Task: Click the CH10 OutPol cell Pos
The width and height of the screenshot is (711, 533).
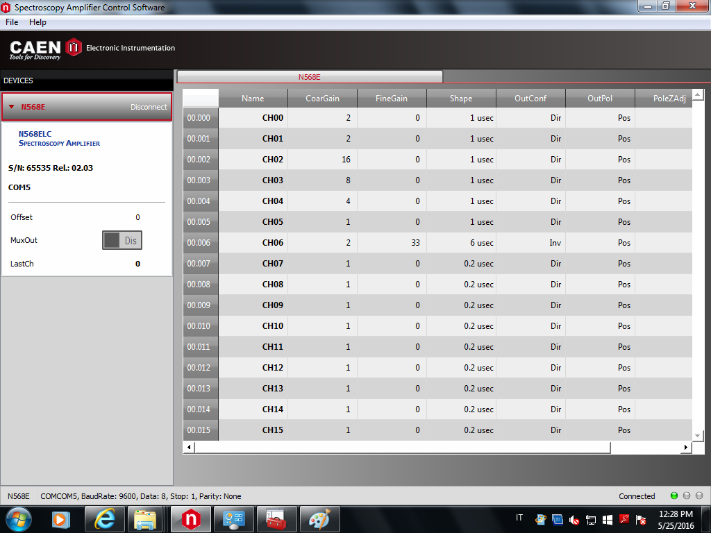Action: tap(600, 326)
